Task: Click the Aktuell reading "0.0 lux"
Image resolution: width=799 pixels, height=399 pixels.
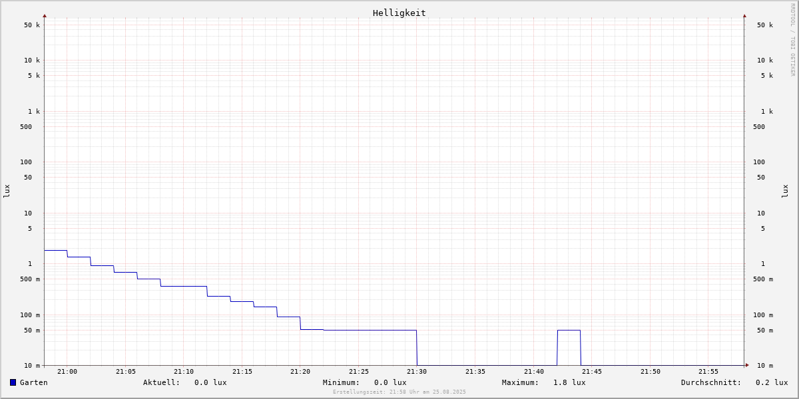Action: 210,382
